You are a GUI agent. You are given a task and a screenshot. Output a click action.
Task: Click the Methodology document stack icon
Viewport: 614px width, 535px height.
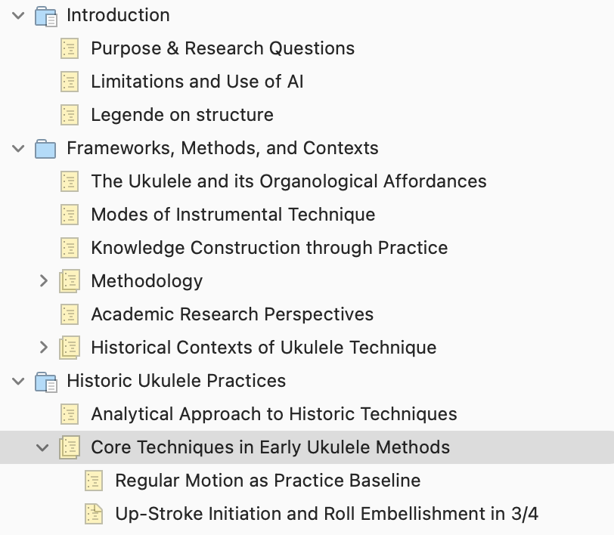(70, 281)
